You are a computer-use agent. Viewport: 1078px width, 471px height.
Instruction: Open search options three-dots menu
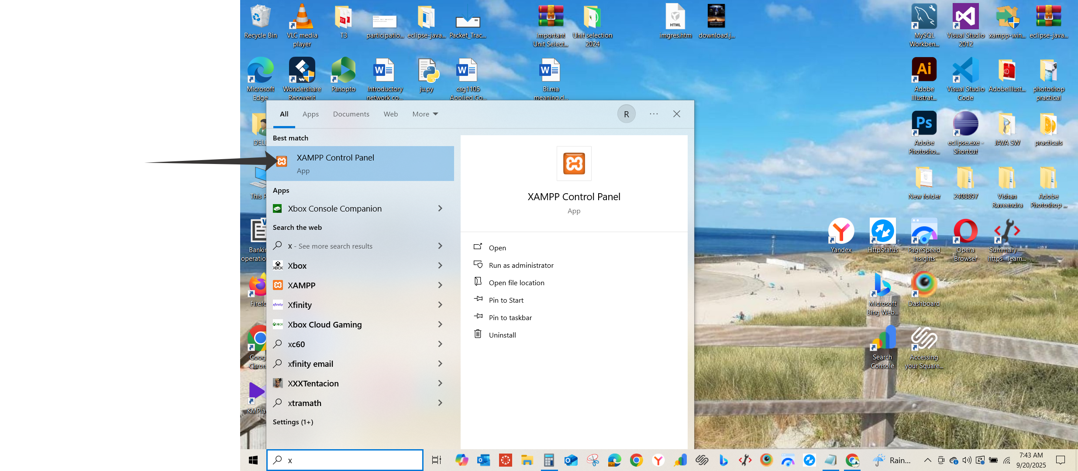click(654, 114)
